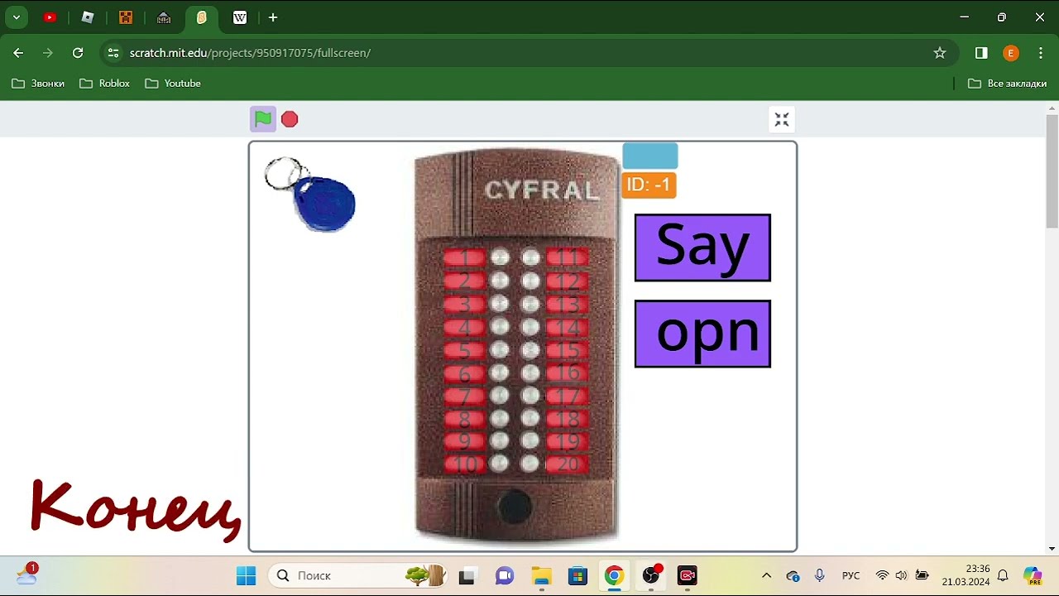Click the green flag to start project
Image resolution: width=1059 pixels, height=596 pixels.
(x=263, y=119)
